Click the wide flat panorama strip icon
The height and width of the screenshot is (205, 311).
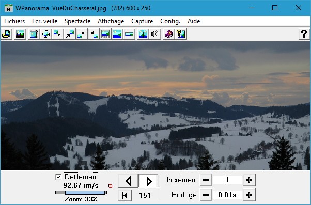pos(129,34)
